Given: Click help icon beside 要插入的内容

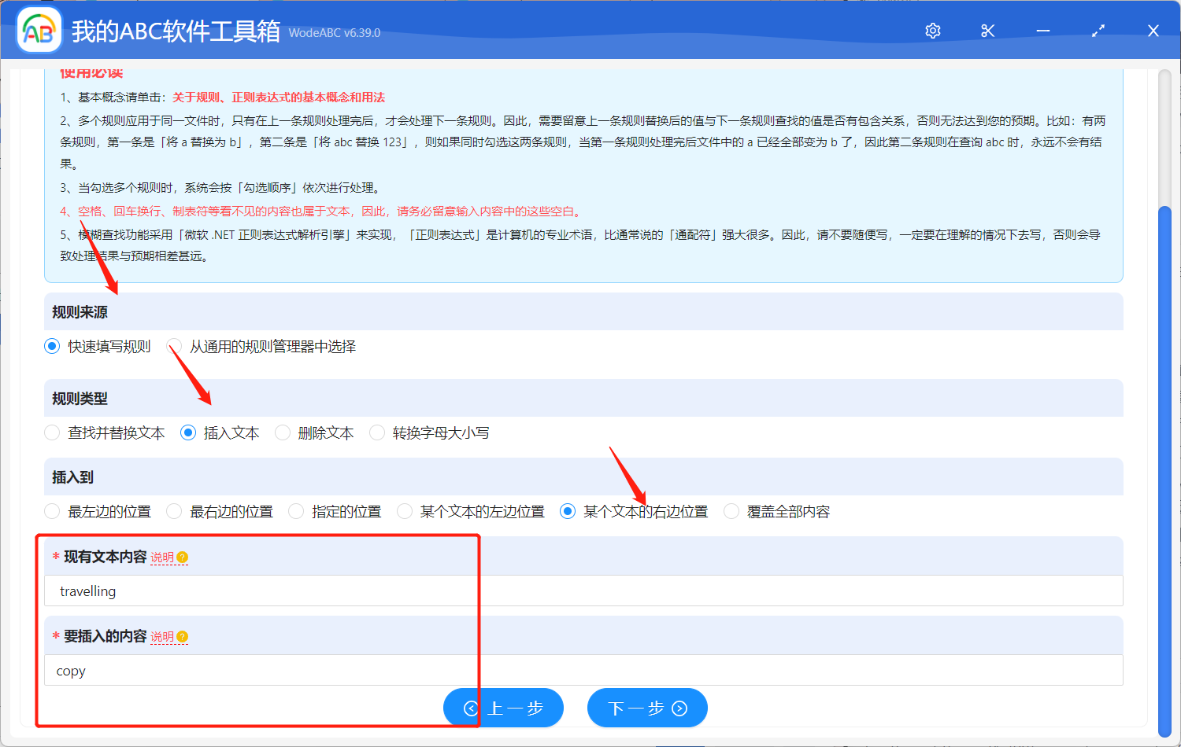Looking at the screenshot, I should [x=183, y=637].
